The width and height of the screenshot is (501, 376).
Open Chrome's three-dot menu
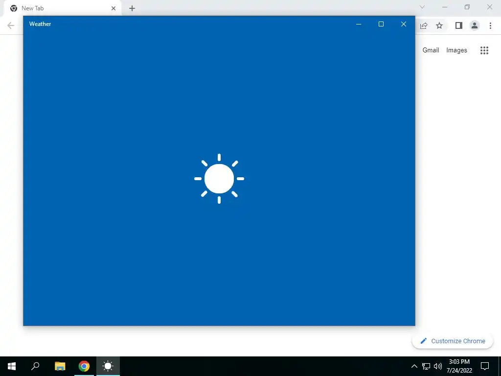(490, 25)
